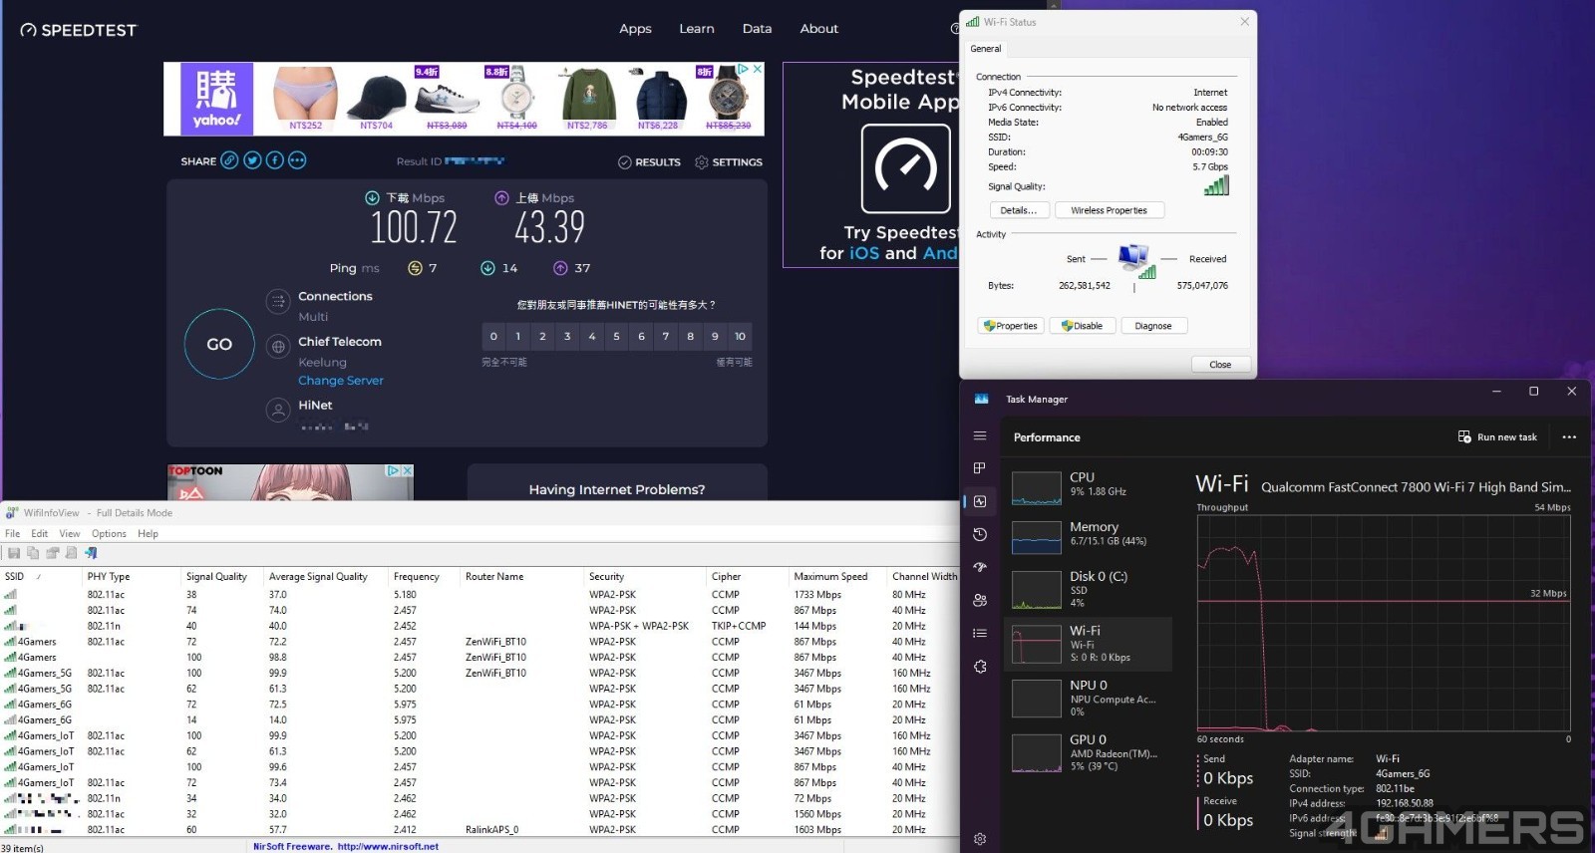Select Memory in the performance list
1595x853 pixels.
pyautogui.click(x=1089, y=536)
